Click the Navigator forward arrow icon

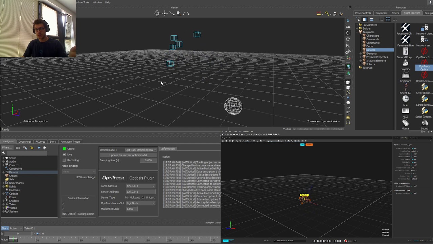click(x=44, y=148)
